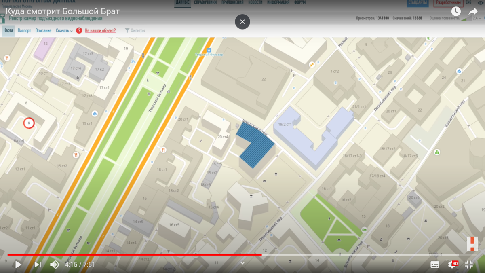
Task: Click the yellow icon near building 1 ст2
Action: (312, 65)
